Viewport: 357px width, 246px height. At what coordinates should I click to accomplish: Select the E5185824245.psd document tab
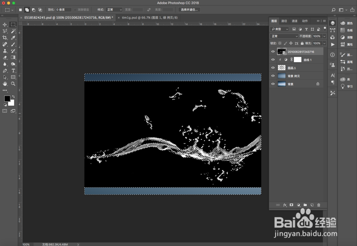pos(69,17)
